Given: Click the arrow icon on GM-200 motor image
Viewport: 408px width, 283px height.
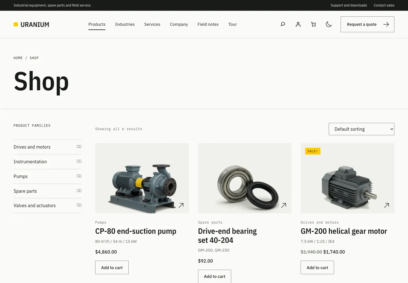Looking at the screenshot, I should [386, 205].
